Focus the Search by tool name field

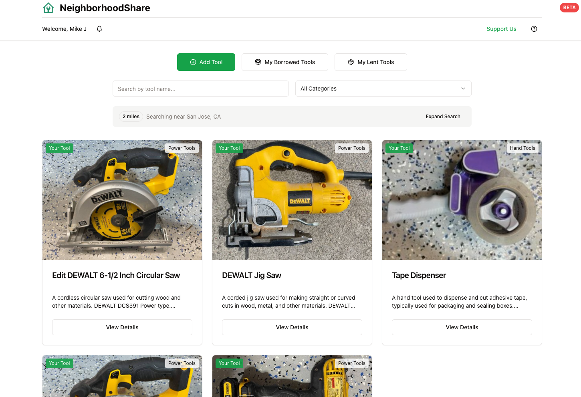201,89
